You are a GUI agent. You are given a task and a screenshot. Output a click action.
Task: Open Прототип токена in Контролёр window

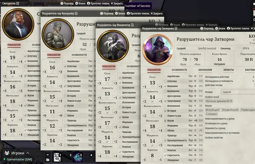138,13
